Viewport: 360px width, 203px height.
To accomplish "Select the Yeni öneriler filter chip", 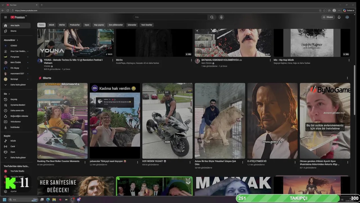I will tap(147, 25).
